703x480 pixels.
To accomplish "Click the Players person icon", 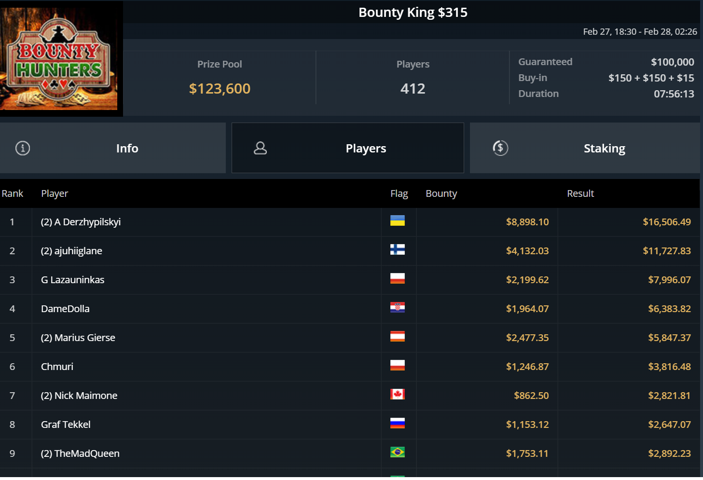I will coord(260,148).
